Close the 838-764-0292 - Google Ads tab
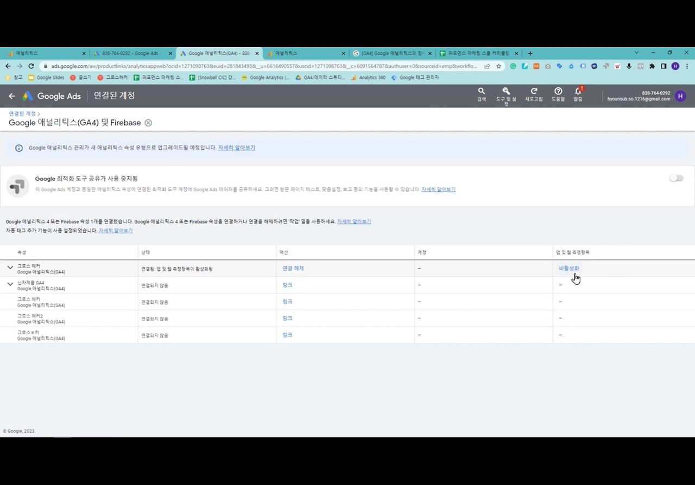 (170, 53)
